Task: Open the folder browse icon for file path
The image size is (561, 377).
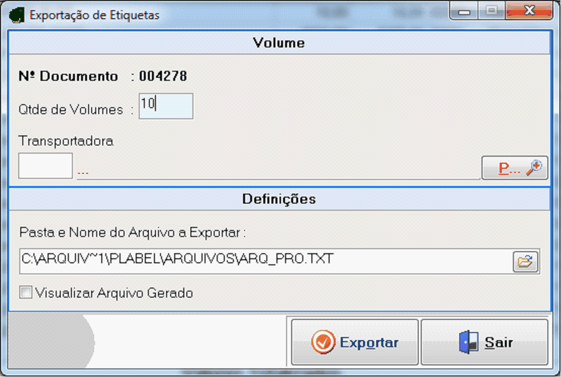Action: point(525,262)
